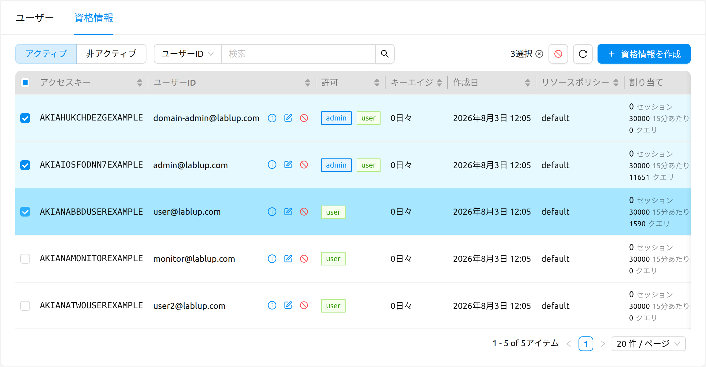Focus the 検索 input field
706x367 pixels.
[x=298, y=54]
